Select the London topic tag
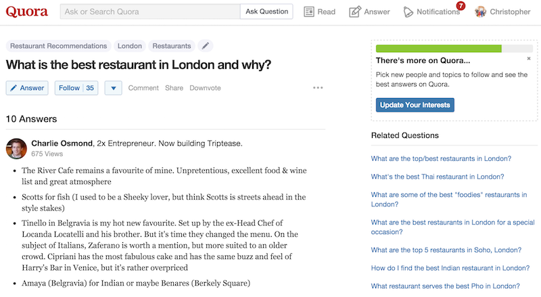 point(130,46)
